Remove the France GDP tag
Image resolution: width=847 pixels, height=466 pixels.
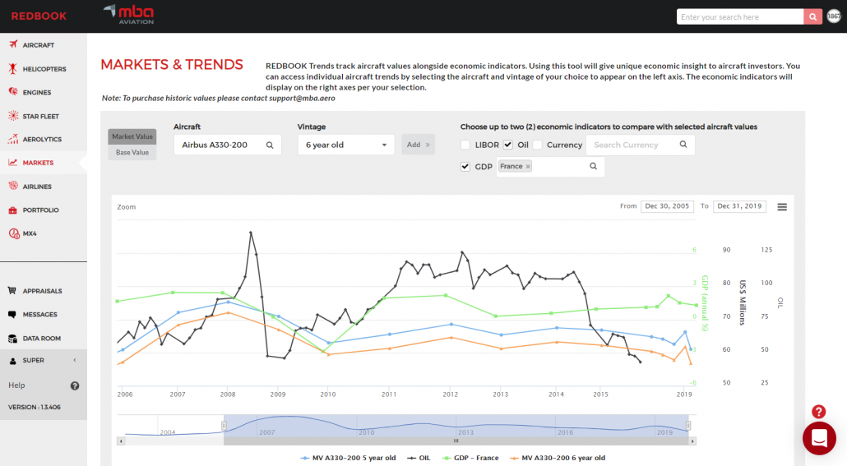coord(528,166)
